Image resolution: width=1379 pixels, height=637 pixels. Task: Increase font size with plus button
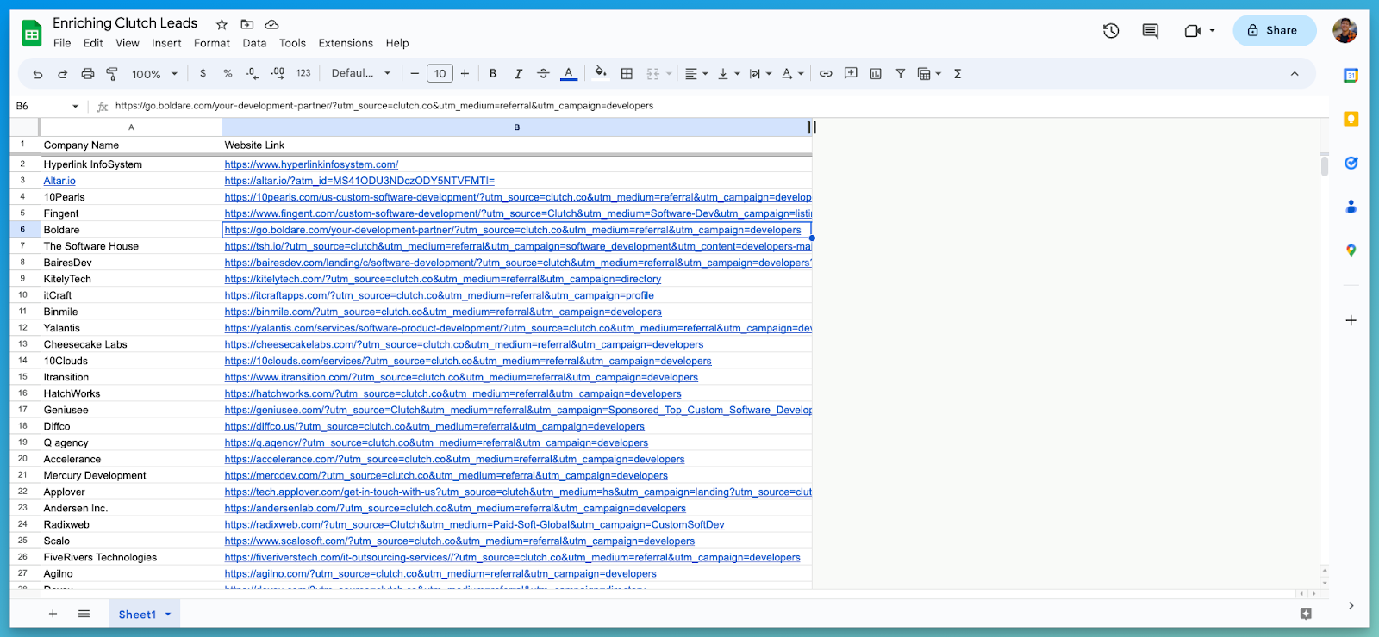(465, 74)
